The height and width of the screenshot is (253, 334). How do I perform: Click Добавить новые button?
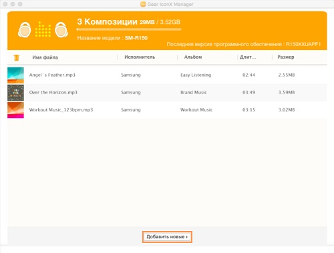coord(167,237)
